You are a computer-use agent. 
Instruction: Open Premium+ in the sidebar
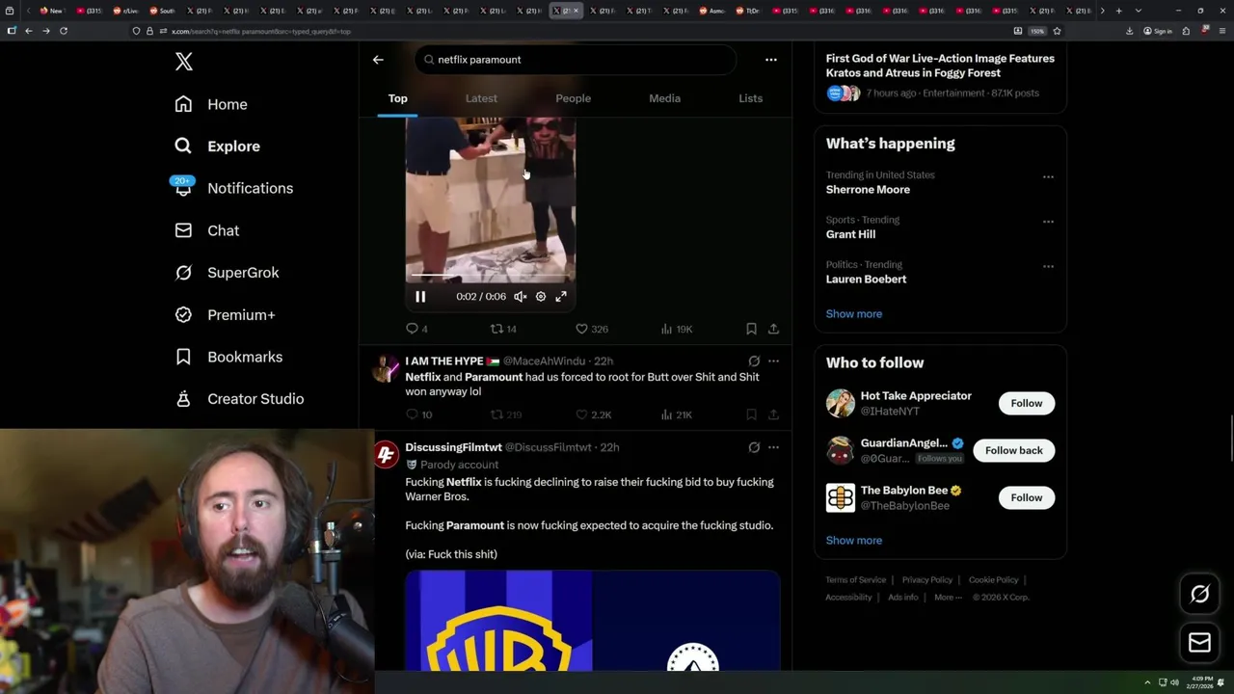coord(226,314)
